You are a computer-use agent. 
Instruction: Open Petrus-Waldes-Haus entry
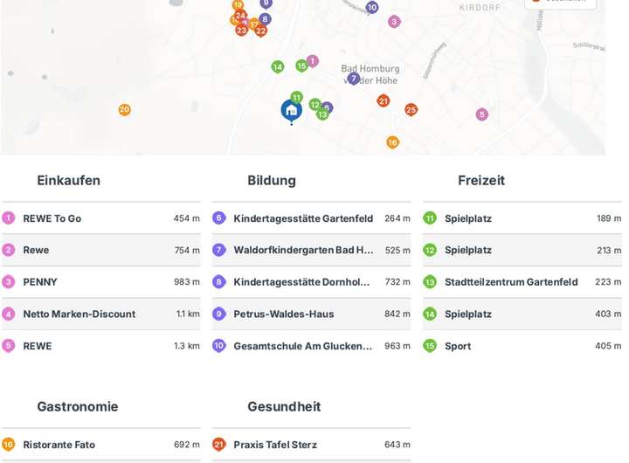[x=312, y=314]
